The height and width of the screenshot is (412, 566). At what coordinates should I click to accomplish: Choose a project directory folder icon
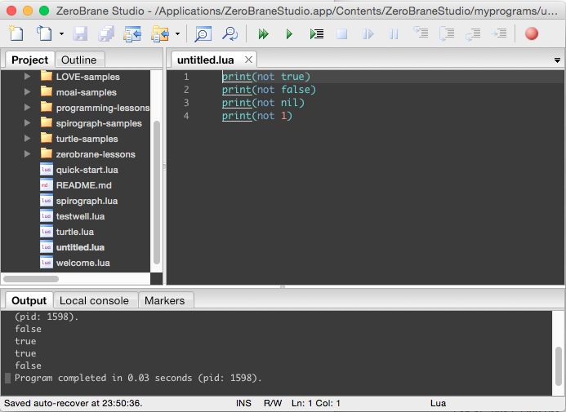click(160, 34)
